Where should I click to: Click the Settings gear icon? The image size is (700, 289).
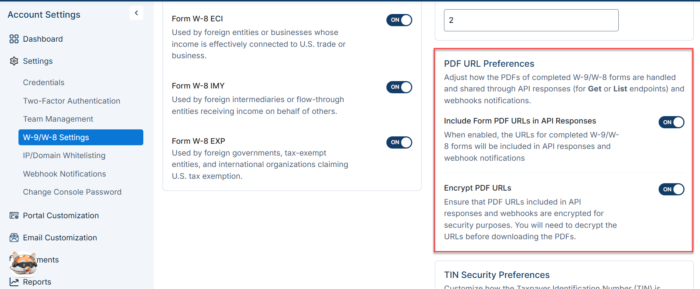(x=14, y=61)
